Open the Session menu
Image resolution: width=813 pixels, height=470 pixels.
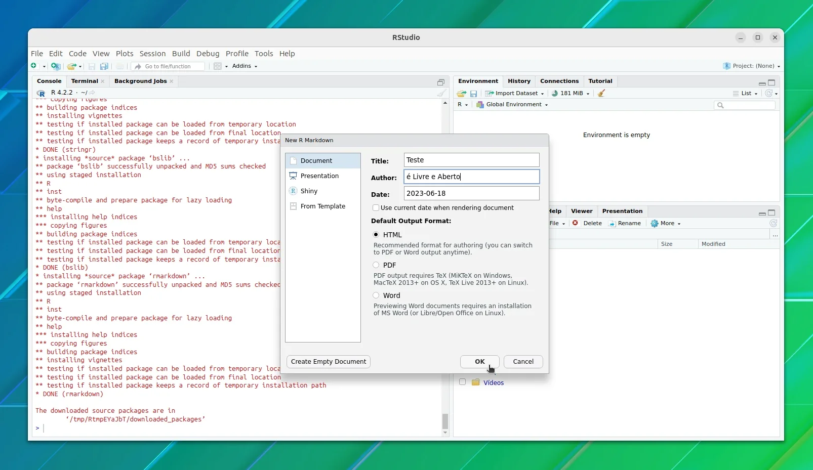tap(153, 54)
